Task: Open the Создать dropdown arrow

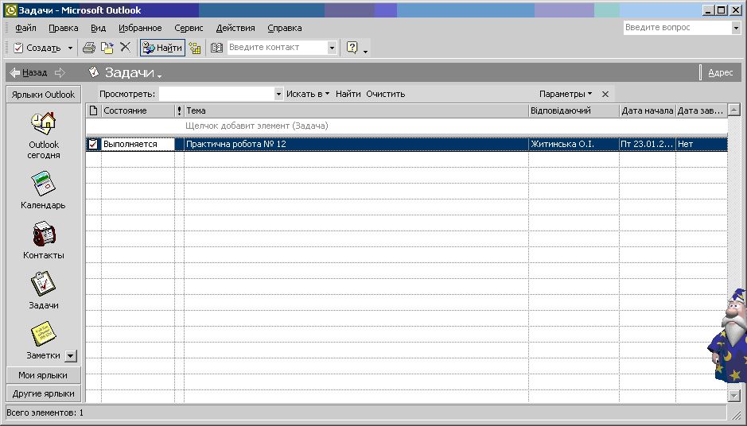Action: [70, 48]
